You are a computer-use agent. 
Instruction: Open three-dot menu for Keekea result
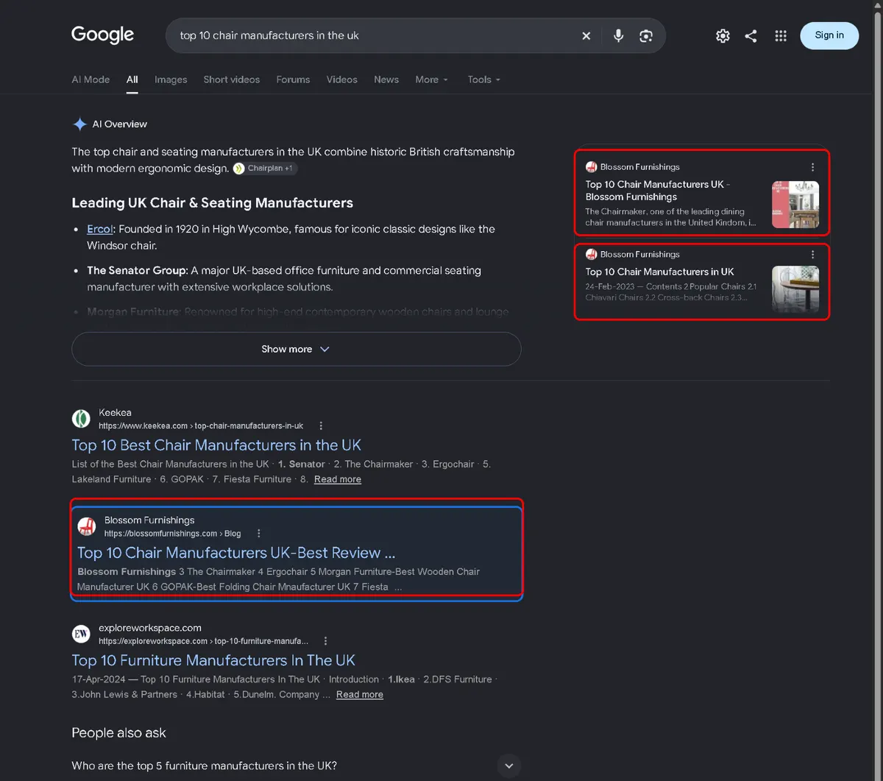pyautogui.click(x=321, y=425)
